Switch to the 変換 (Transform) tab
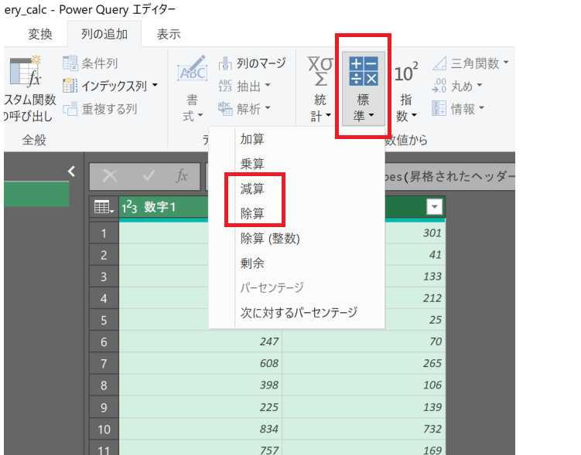This screenshot has height=455, width=581. click(40, 34)
